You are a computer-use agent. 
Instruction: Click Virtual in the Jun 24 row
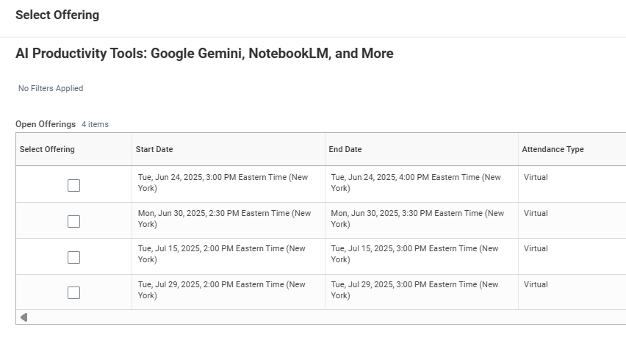pyautogui.click(x=536, y=177)
